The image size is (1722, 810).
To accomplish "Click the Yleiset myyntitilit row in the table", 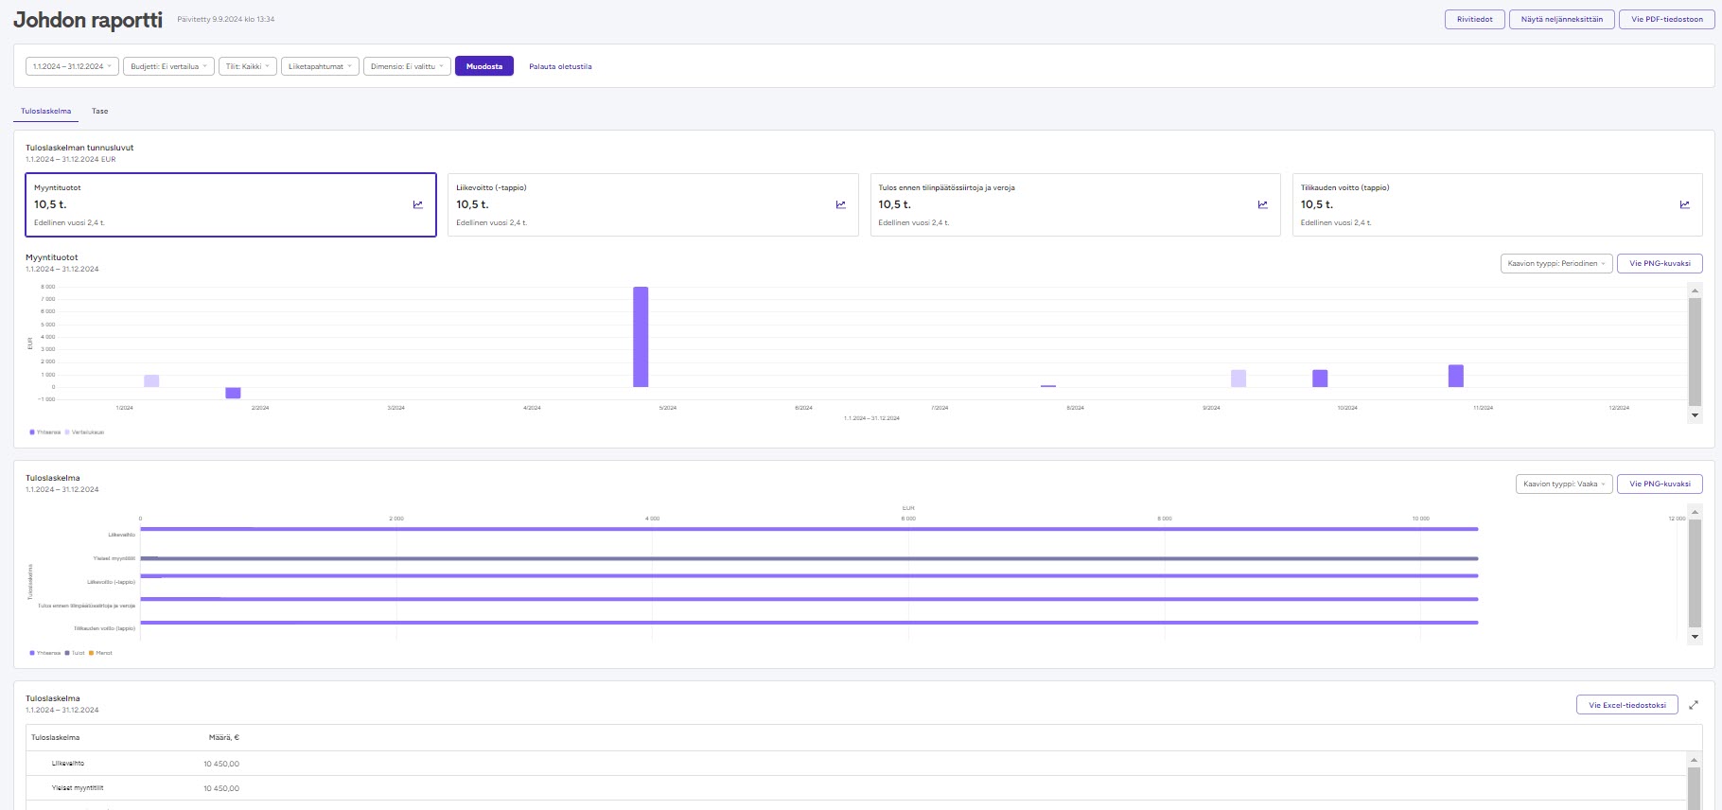I will click(x=857, y=788).
